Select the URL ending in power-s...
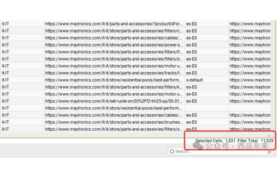 point(114,45)
